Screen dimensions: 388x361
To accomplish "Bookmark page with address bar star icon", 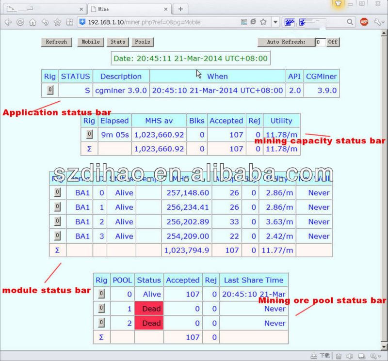I will click(263, 22).
